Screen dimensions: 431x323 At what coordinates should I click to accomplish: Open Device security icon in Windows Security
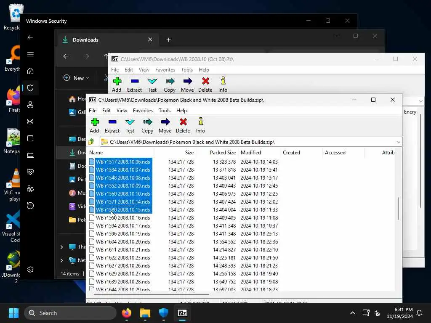click(30, 155)
